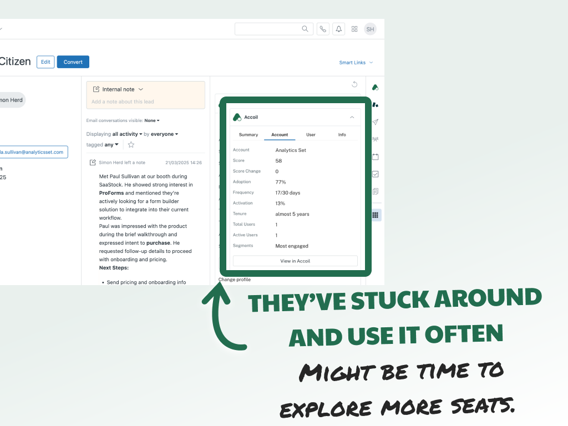Open the 'all activity' filter dropdown
Image resolution: width=568 pixels, height=426 pixels.
(127, 134)
